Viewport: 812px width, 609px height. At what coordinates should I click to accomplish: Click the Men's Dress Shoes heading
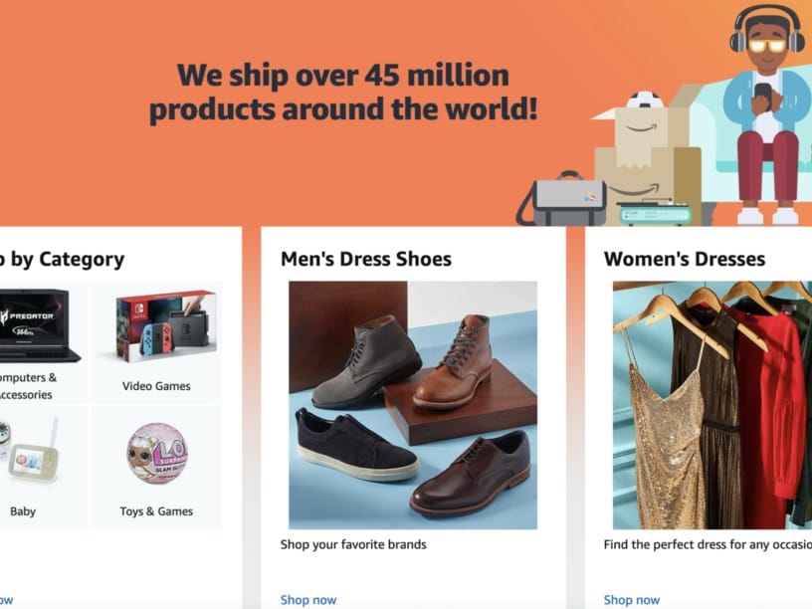[366, 260]
